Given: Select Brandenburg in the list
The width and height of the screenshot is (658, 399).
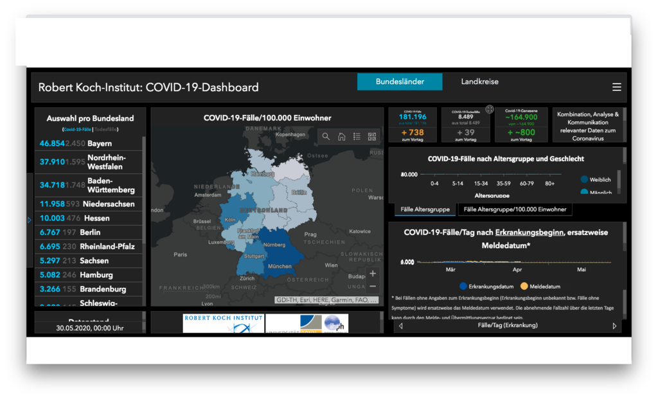Looking at the screenshot, I should pos(89,290).
